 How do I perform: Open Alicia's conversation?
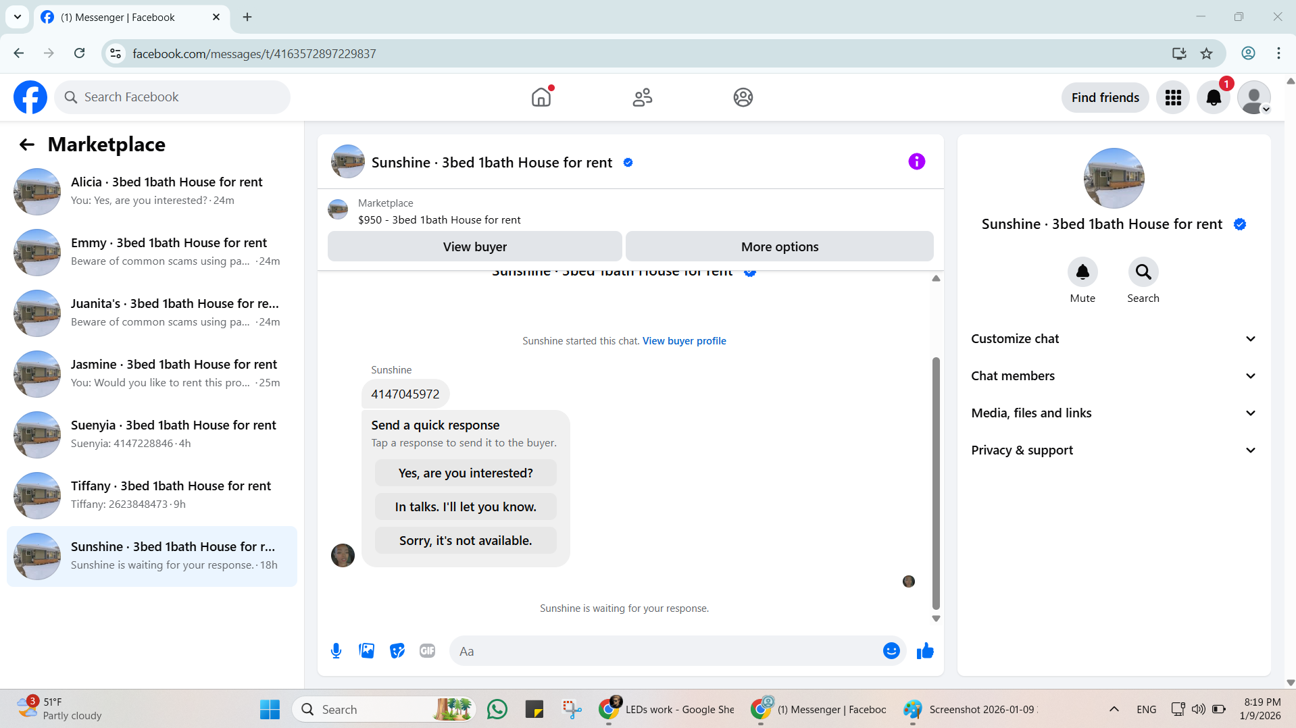[x=152, y=192]
